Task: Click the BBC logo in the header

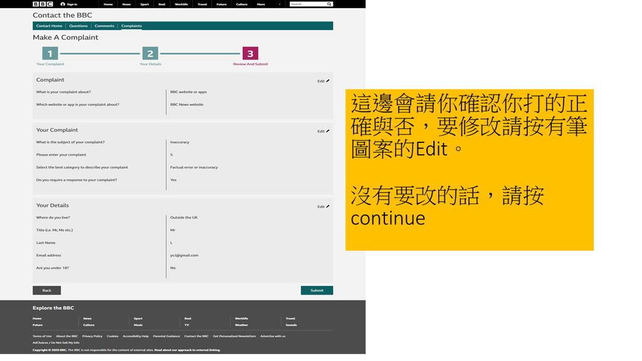Action: (43, 4)
